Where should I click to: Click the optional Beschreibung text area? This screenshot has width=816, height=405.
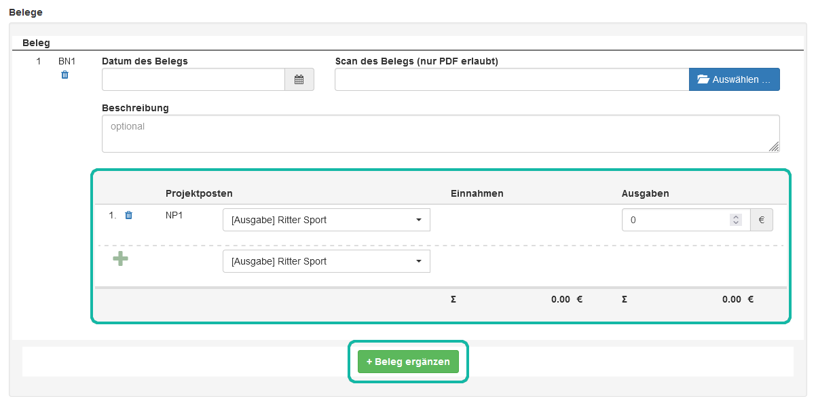coord(441,133)
